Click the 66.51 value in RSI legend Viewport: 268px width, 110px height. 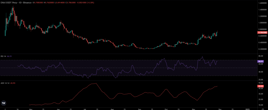point(9,56)
